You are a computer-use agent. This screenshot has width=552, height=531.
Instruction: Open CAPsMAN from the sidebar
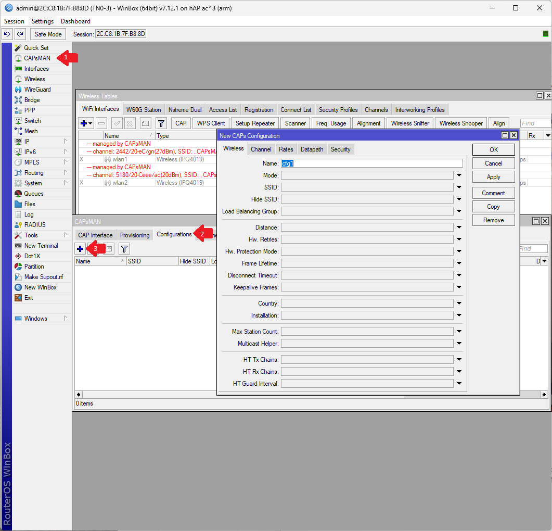coord(34,58)
